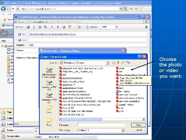Open the Files of type dropdown
Screen dimensions: 186x140
(123, 130)
